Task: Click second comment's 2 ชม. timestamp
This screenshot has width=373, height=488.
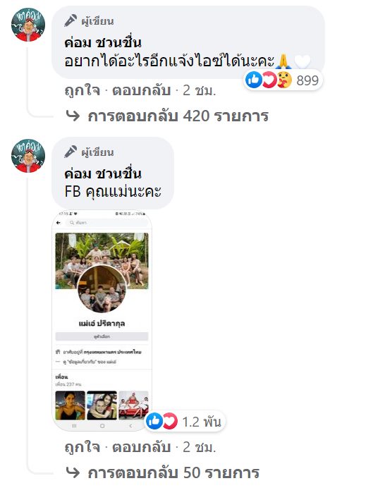Action: pyautogui.click(x=199, y=447)
